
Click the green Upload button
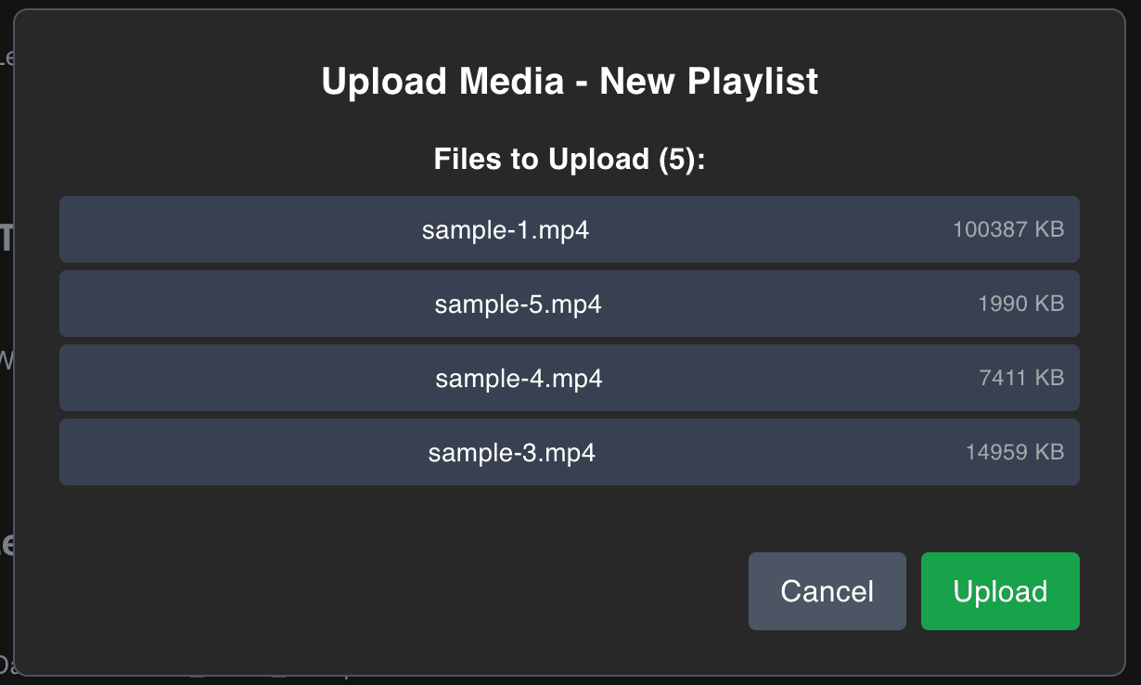pyautogui.click(x=1000, y=591)
